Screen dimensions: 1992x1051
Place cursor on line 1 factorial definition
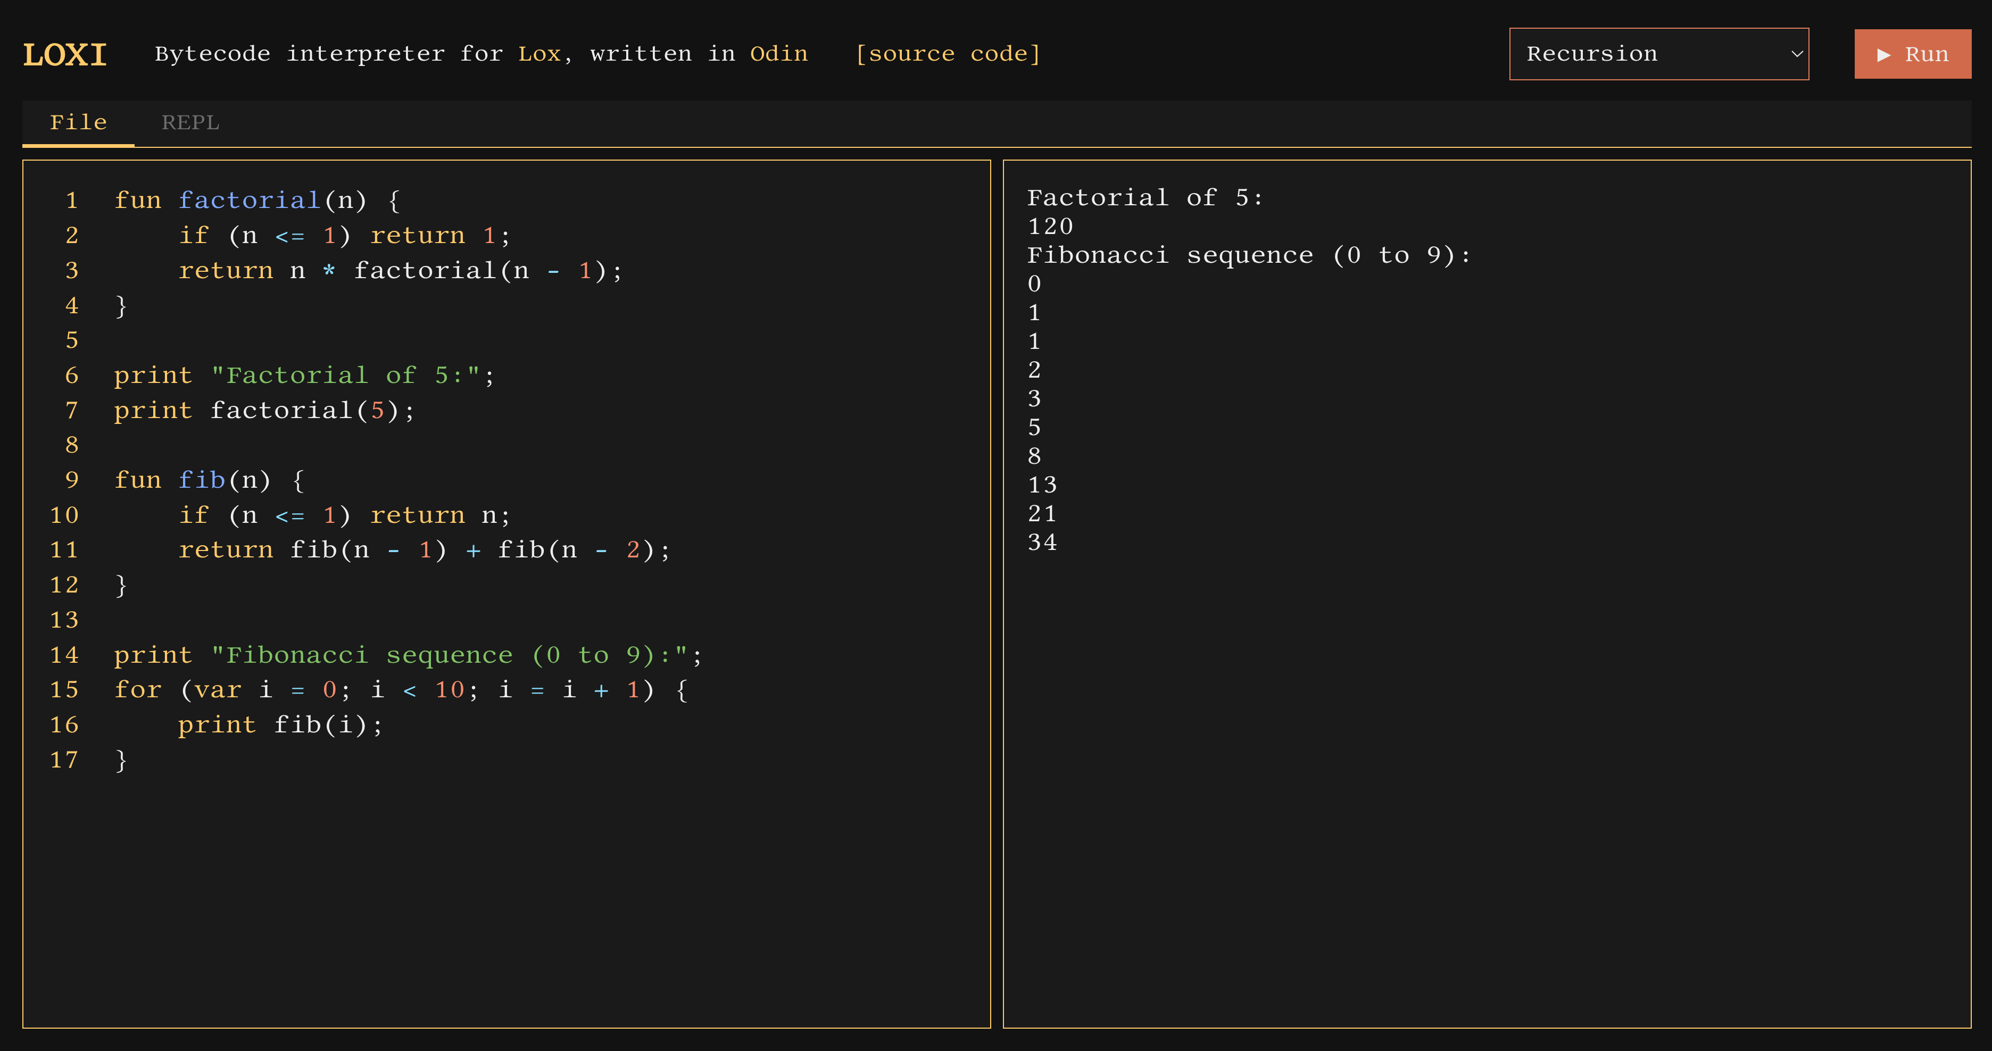point(249,200)
